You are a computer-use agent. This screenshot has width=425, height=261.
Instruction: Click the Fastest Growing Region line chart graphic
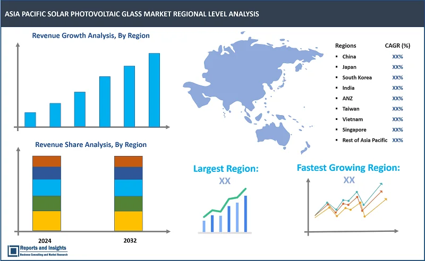(x=352, y=207)
